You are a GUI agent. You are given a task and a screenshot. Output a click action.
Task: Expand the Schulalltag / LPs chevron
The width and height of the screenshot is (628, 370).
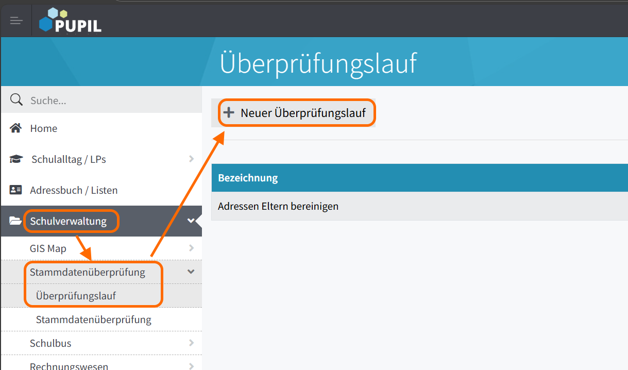[191, 159]
